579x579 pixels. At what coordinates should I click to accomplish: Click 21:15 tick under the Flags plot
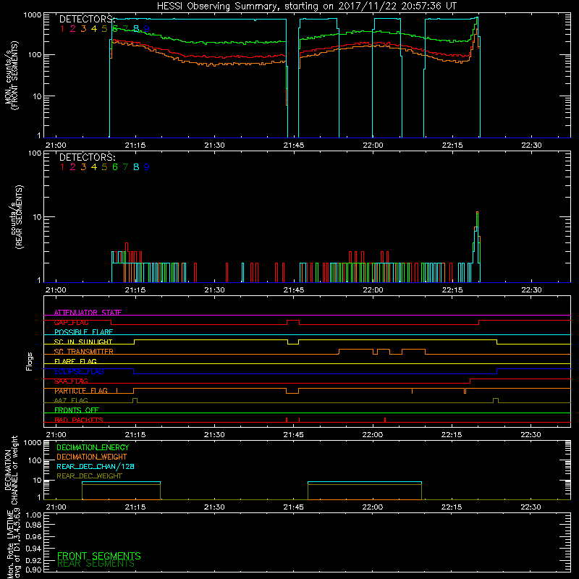135,435
